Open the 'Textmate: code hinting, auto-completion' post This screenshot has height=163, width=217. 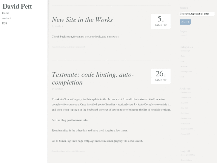pos(93,78)
